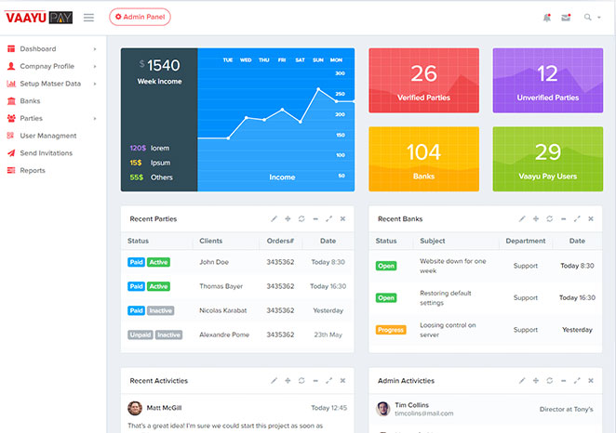Open the Reports sidebar item
The height and width of the screenshot is (433, 616).
point(33,171)
